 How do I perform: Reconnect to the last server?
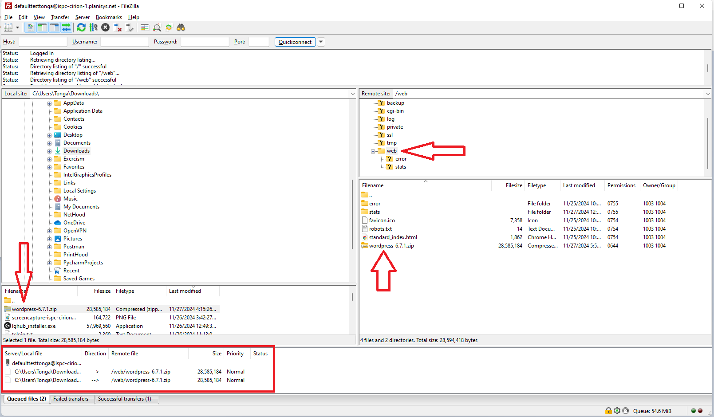[130, 28]
